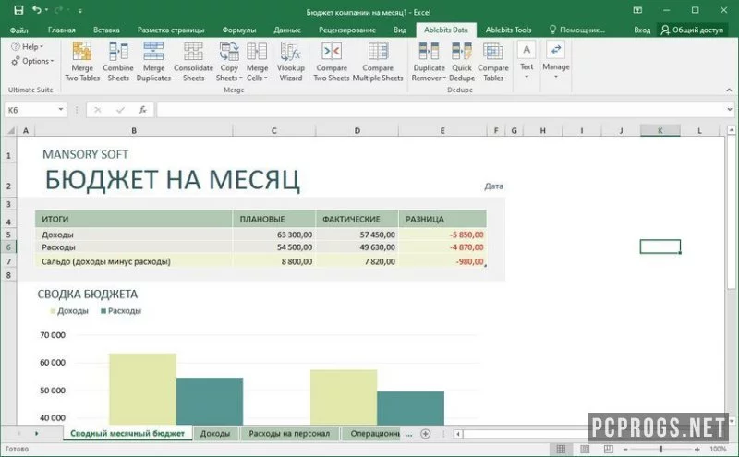Click the next sheet navigation arrow
Image resolution: width=739 pixels, height=457 pixels.
(36, 433)
